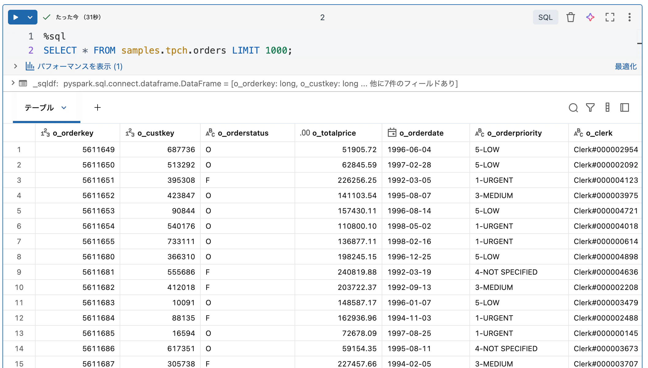Viewport: 648px width, 368px height.
Task: Click row number 7
Action: tap(19, 242)
